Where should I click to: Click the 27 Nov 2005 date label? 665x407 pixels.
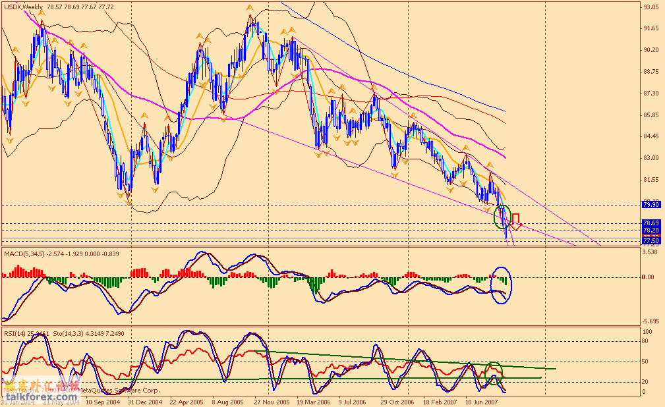272,402
